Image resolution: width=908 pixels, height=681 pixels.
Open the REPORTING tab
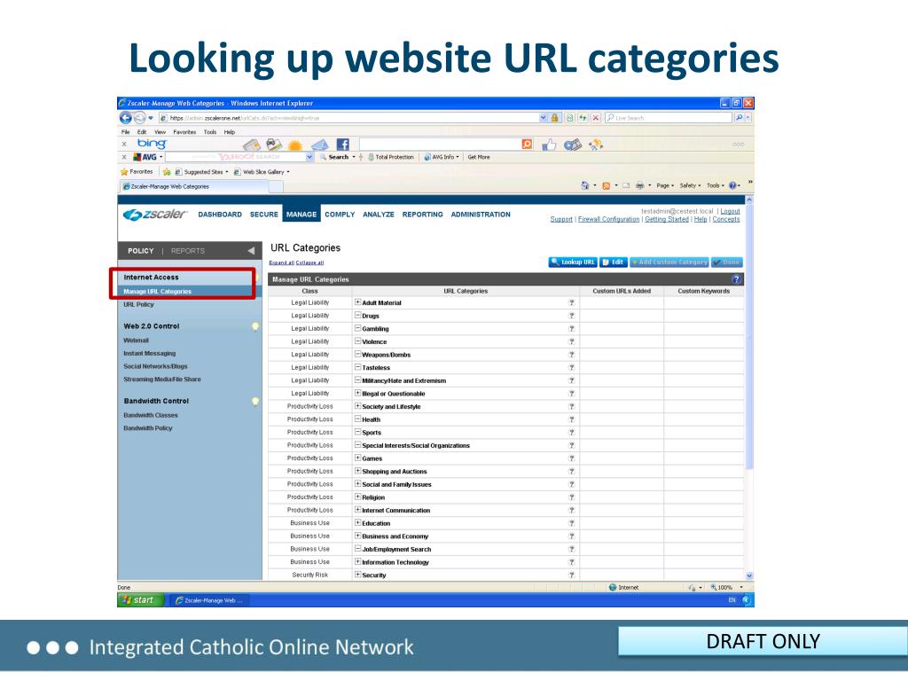[x=423, y=215]
